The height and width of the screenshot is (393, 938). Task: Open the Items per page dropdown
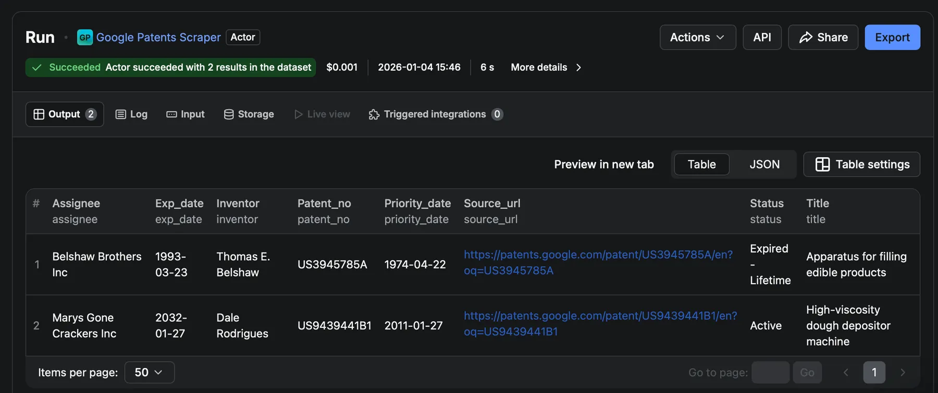pos(149,373)
